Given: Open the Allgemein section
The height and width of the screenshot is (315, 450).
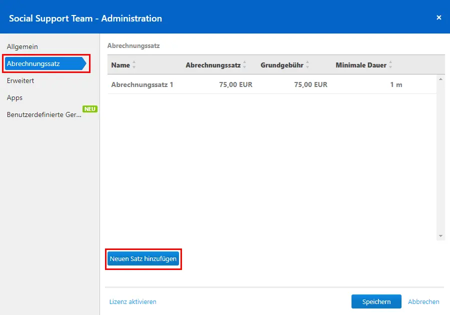Looking at the screenshot, I should [22, 46].
